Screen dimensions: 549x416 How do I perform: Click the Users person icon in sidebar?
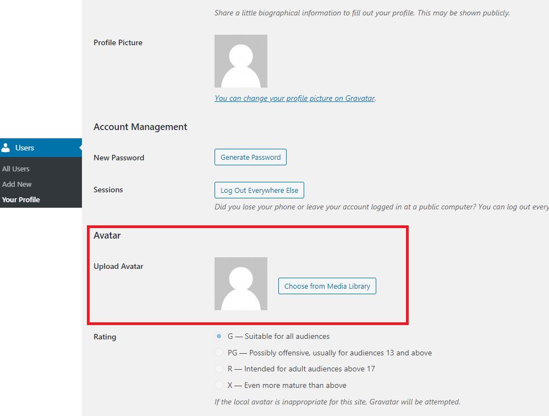click(6, 148)
